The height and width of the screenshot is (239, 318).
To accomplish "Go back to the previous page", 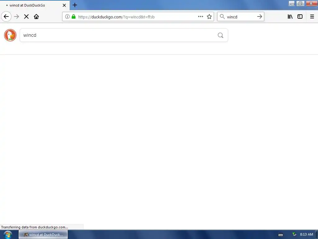I will (x=6, y=16).
